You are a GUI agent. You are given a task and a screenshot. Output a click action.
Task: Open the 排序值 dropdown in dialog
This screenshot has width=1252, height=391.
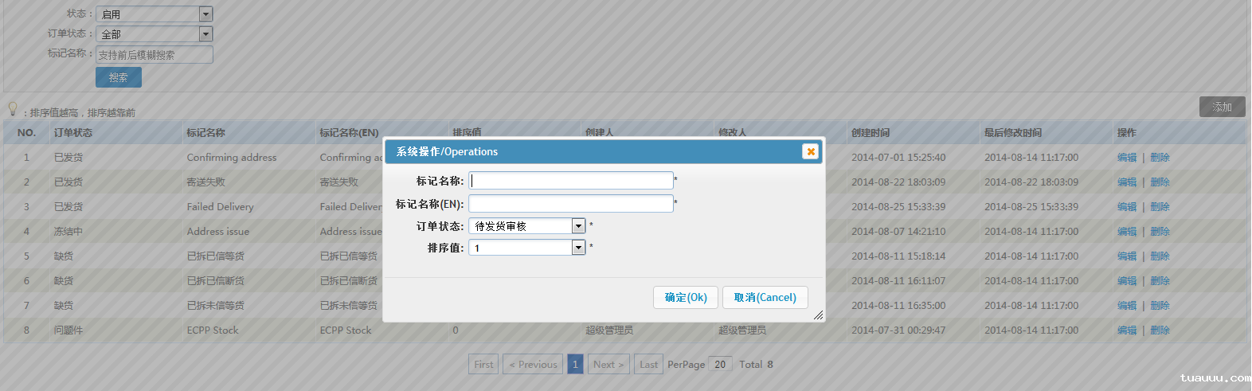click(x=527, y=248)
